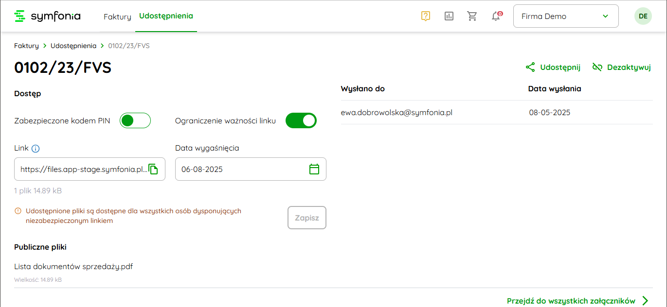
Task: Click the Symfonia logo
Action: point(47,16)
